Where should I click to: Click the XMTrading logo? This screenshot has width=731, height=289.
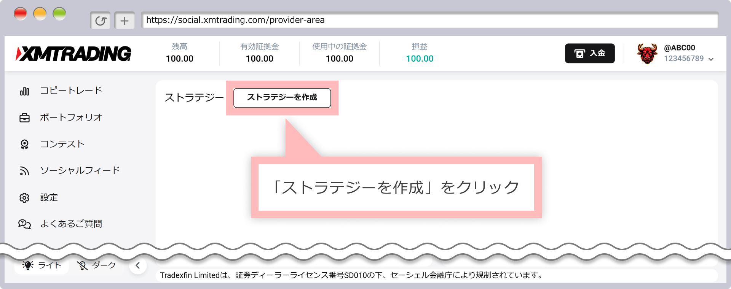(73, 54)
